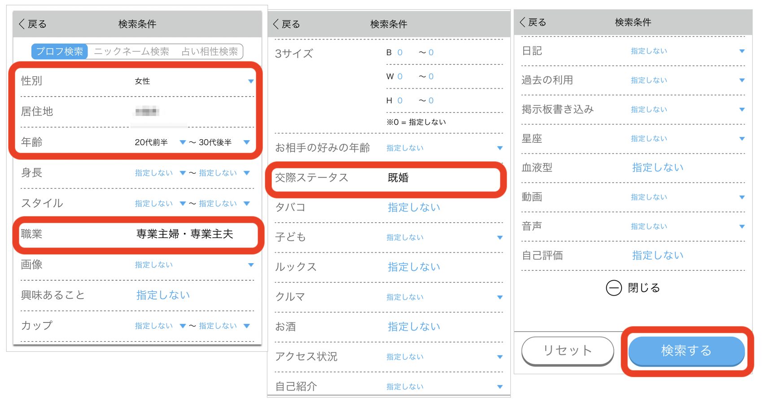Click the bust minimum value field

400,53
